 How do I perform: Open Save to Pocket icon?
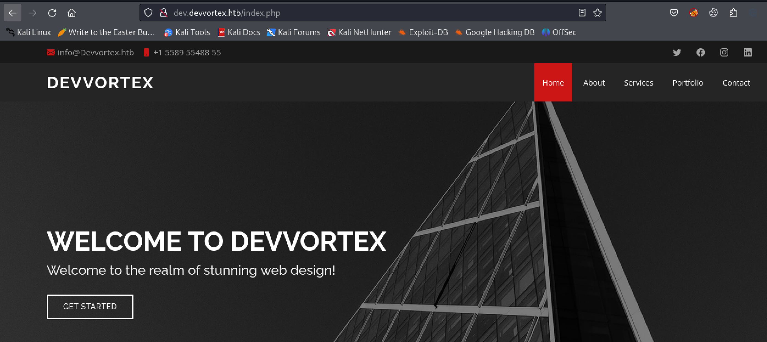point(674,13)
